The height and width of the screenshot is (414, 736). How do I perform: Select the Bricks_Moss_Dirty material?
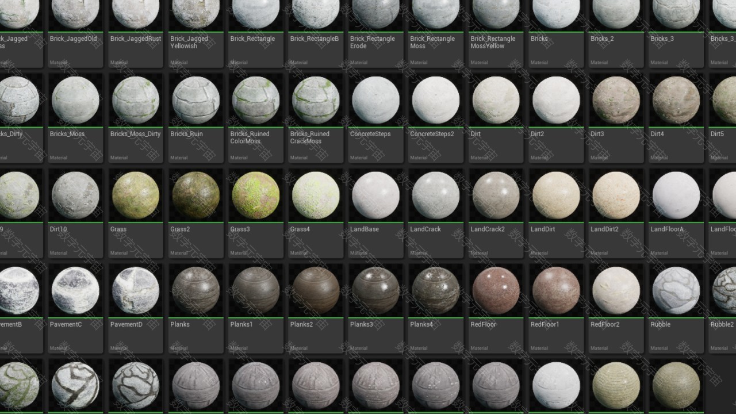click(136, 117)
